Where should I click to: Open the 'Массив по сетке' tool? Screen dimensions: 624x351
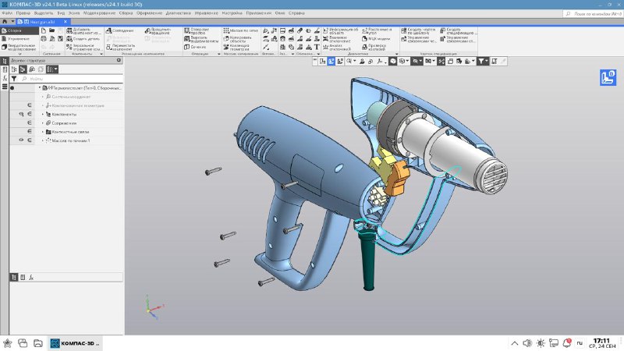(226, 30)
